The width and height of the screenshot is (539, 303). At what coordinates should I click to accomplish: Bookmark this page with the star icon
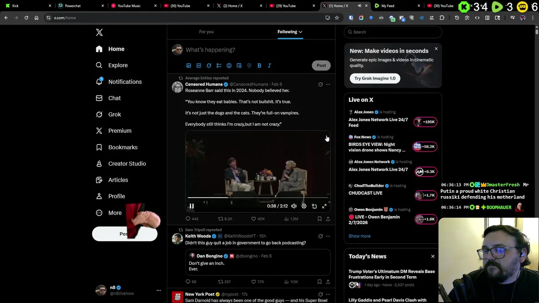pos(337,18)
